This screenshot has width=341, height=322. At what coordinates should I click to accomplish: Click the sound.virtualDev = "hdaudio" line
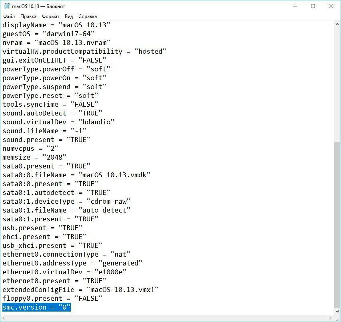pos(58,122)
